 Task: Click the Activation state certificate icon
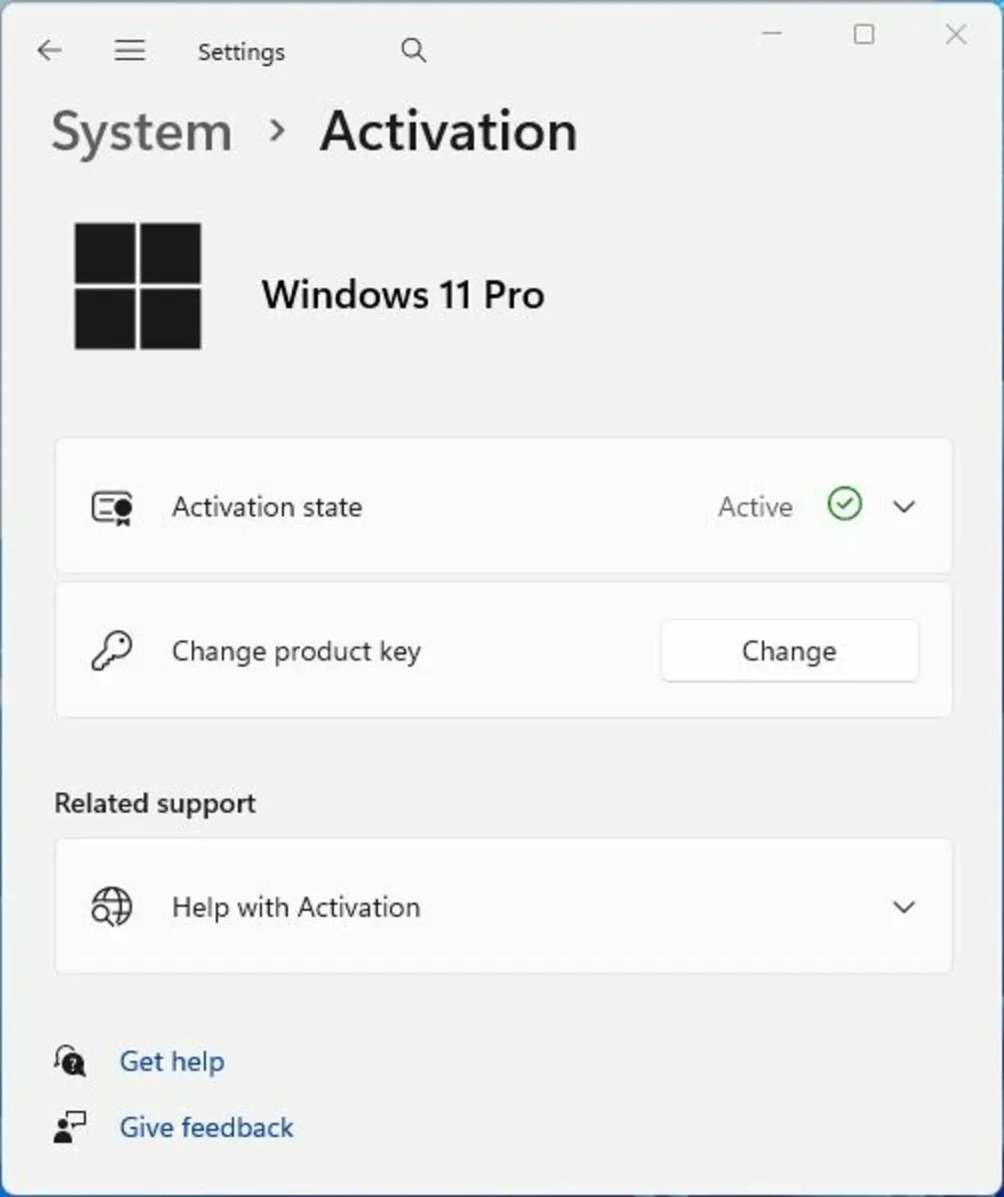[112, 507]
